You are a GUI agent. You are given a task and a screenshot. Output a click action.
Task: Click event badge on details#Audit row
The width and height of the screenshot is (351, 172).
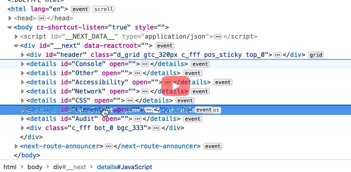coord(193,119)
